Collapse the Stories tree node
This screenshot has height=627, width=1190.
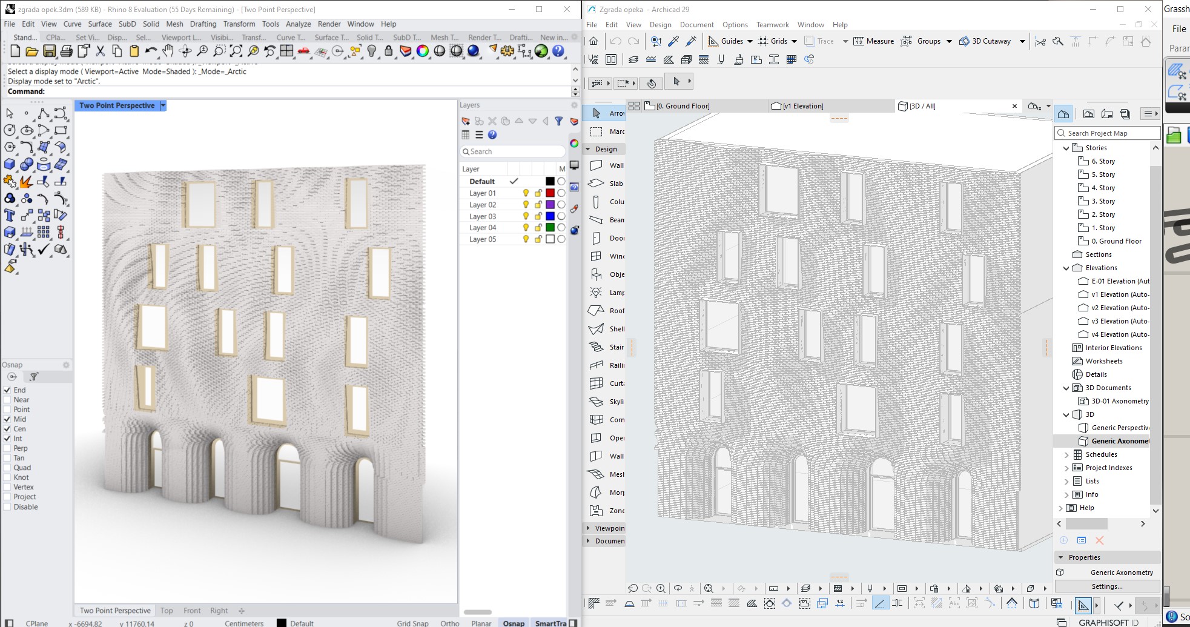click(1066, 148)
